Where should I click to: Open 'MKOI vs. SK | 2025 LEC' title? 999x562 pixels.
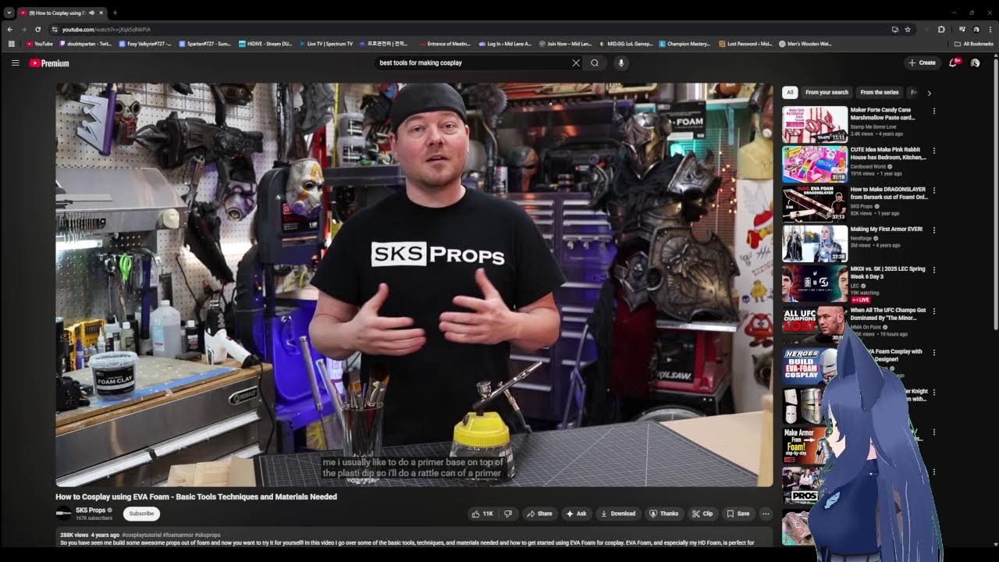pos(887,272)
